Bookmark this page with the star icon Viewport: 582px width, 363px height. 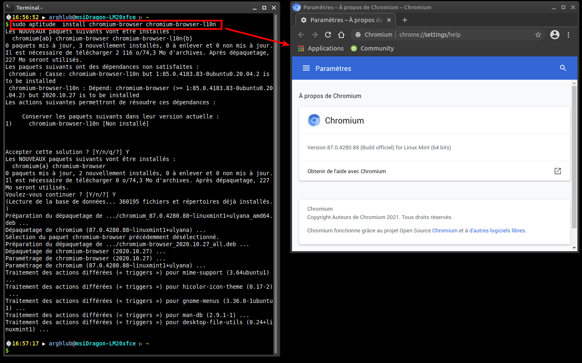tap(538, 35)
